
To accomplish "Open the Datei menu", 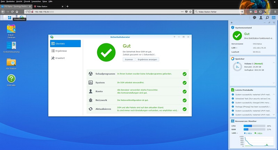I will [x=3, y=1].
